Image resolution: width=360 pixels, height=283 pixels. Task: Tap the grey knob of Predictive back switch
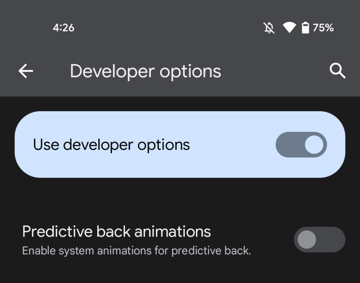(307, 239)
